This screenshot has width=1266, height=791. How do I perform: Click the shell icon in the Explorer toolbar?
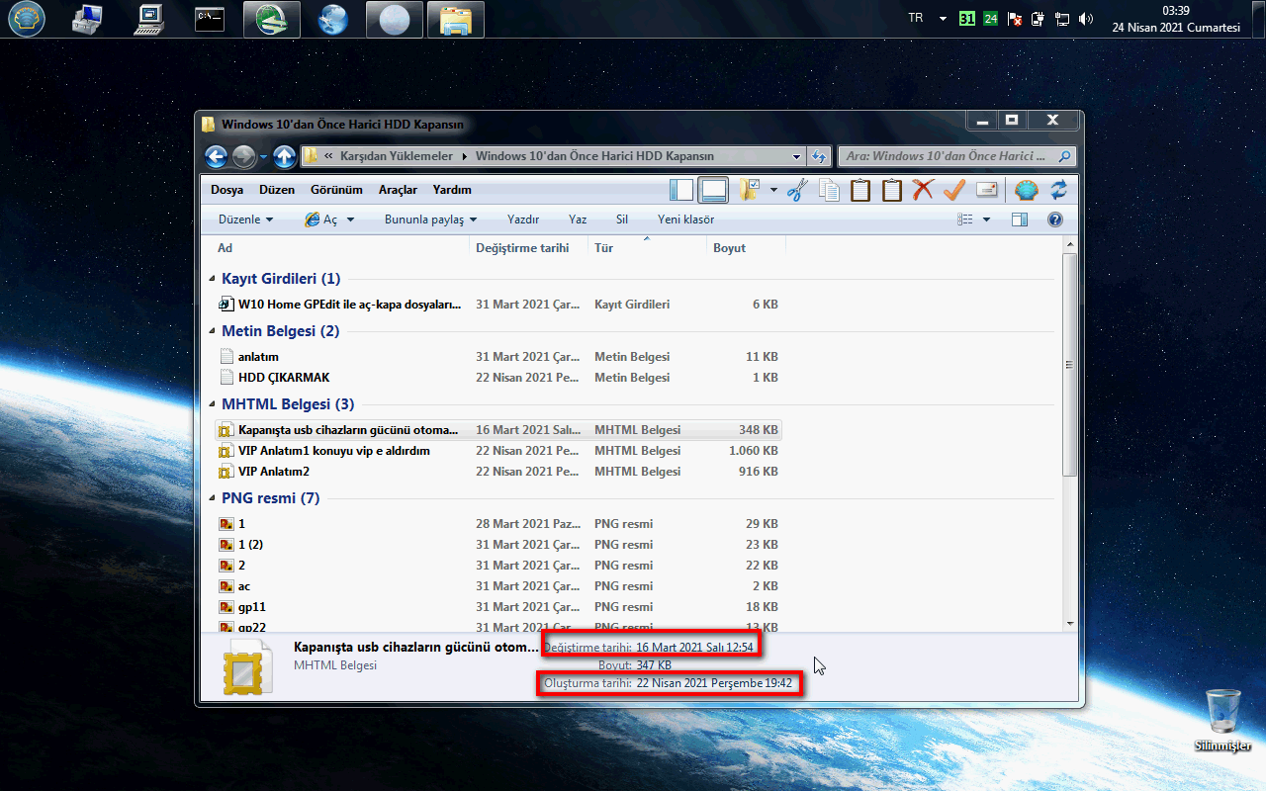[x=1027, y=190]
